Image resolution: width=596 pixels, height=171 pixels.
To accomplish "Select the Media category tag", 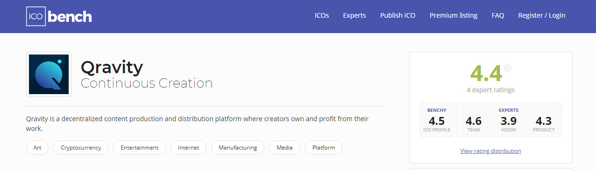I will (x=285, y=148).
